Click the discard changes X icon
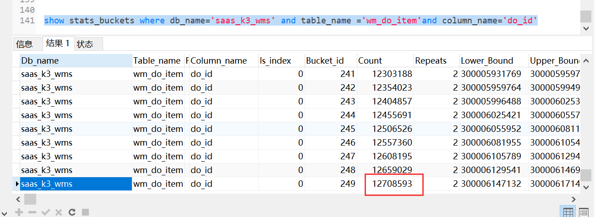Screen dimensions: 595x217 (x=59, y=212)
